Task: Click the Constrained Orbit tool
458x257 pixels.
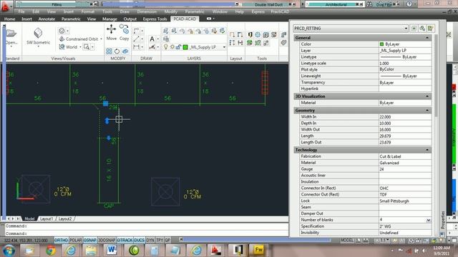Action: 79,39
